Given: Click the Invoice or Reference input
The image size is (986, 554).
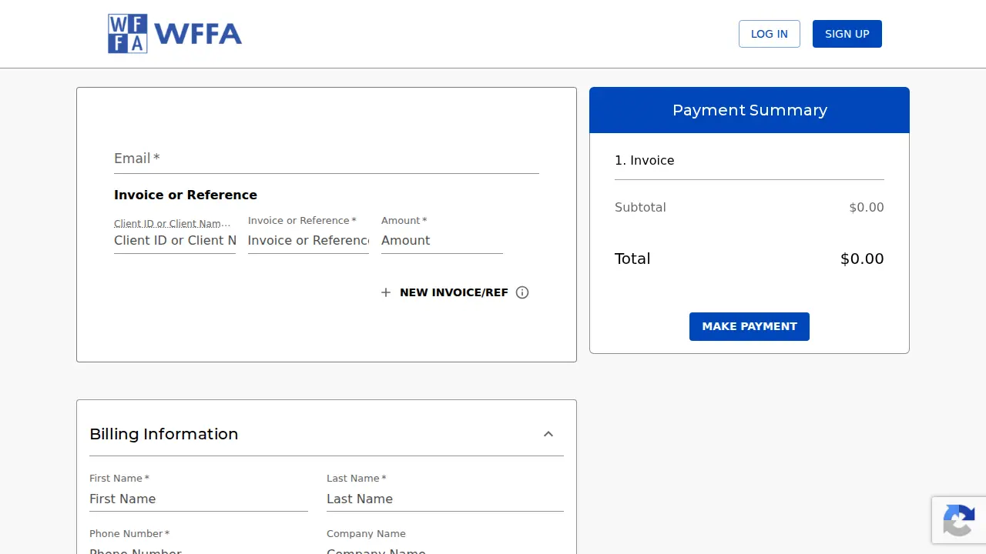Looking at the screenshot, I should click(x=308, y=241).
